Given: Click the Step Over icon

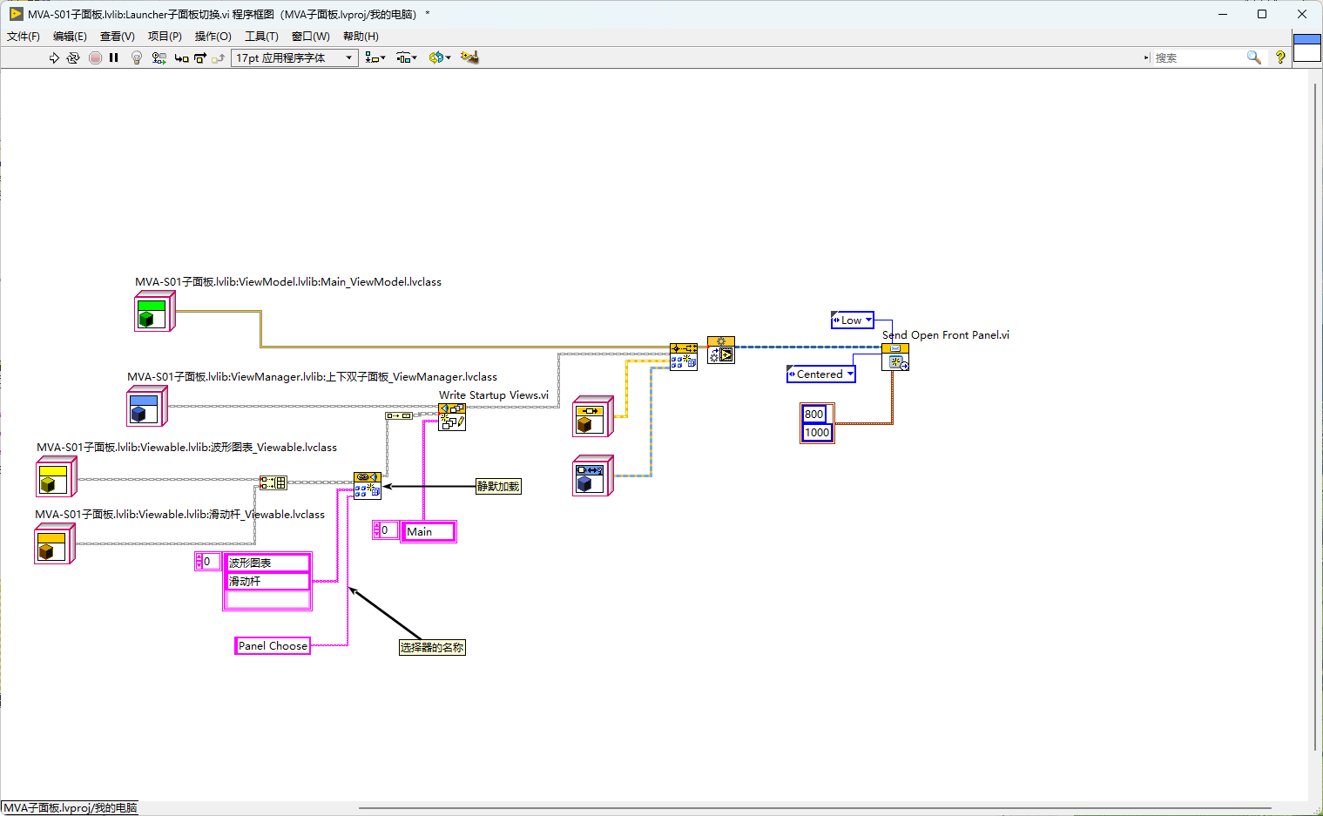Looking at the screenshot, I should [200, 57].
